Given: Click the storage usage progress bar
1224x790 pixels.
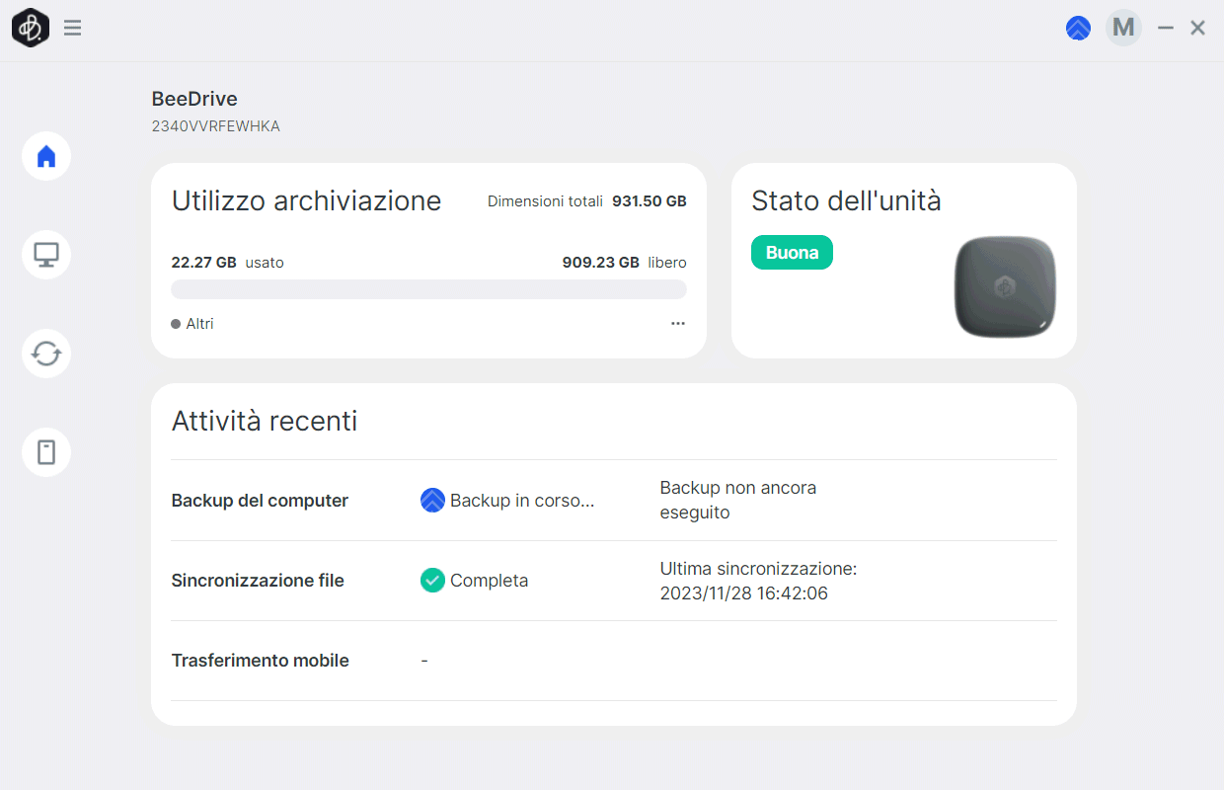Looking at the screenshot, I should pyautogui.click(x=428, y=289).
